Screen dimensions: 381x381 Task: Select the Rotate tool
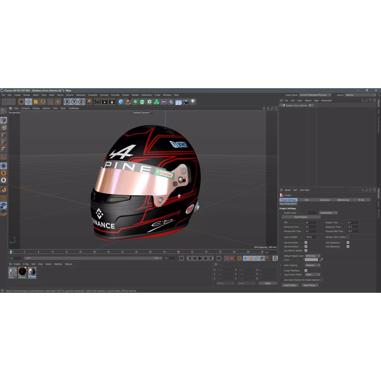[x=42, y=102]
